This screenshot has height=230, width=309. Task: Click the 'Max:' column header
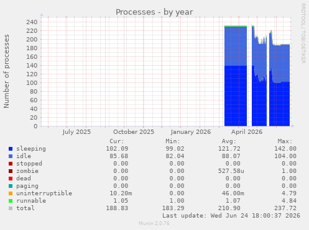285,141
